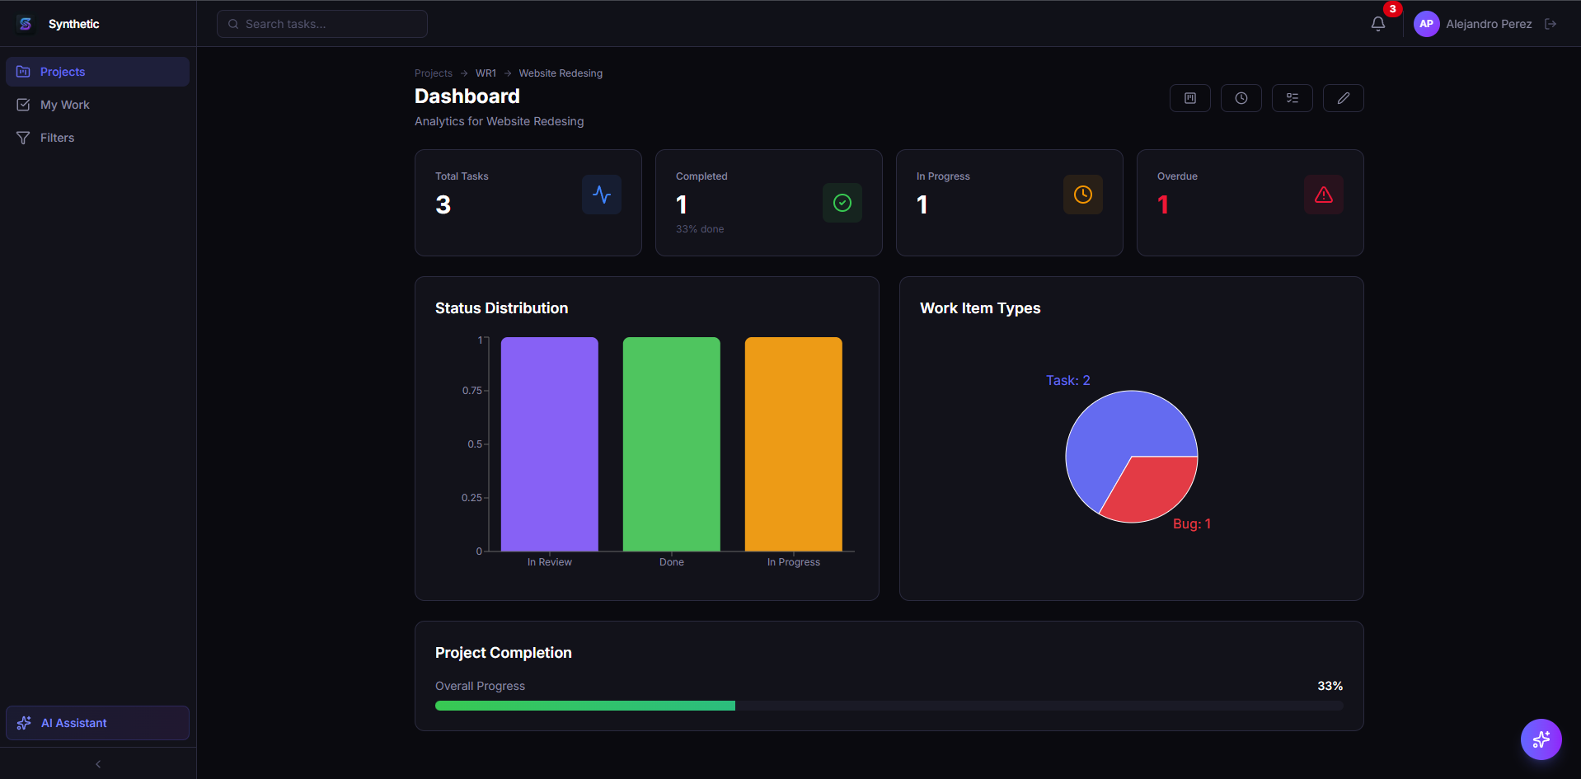
Task: Expand the Projects breadcrumb link
Action: tap(433, 73)
